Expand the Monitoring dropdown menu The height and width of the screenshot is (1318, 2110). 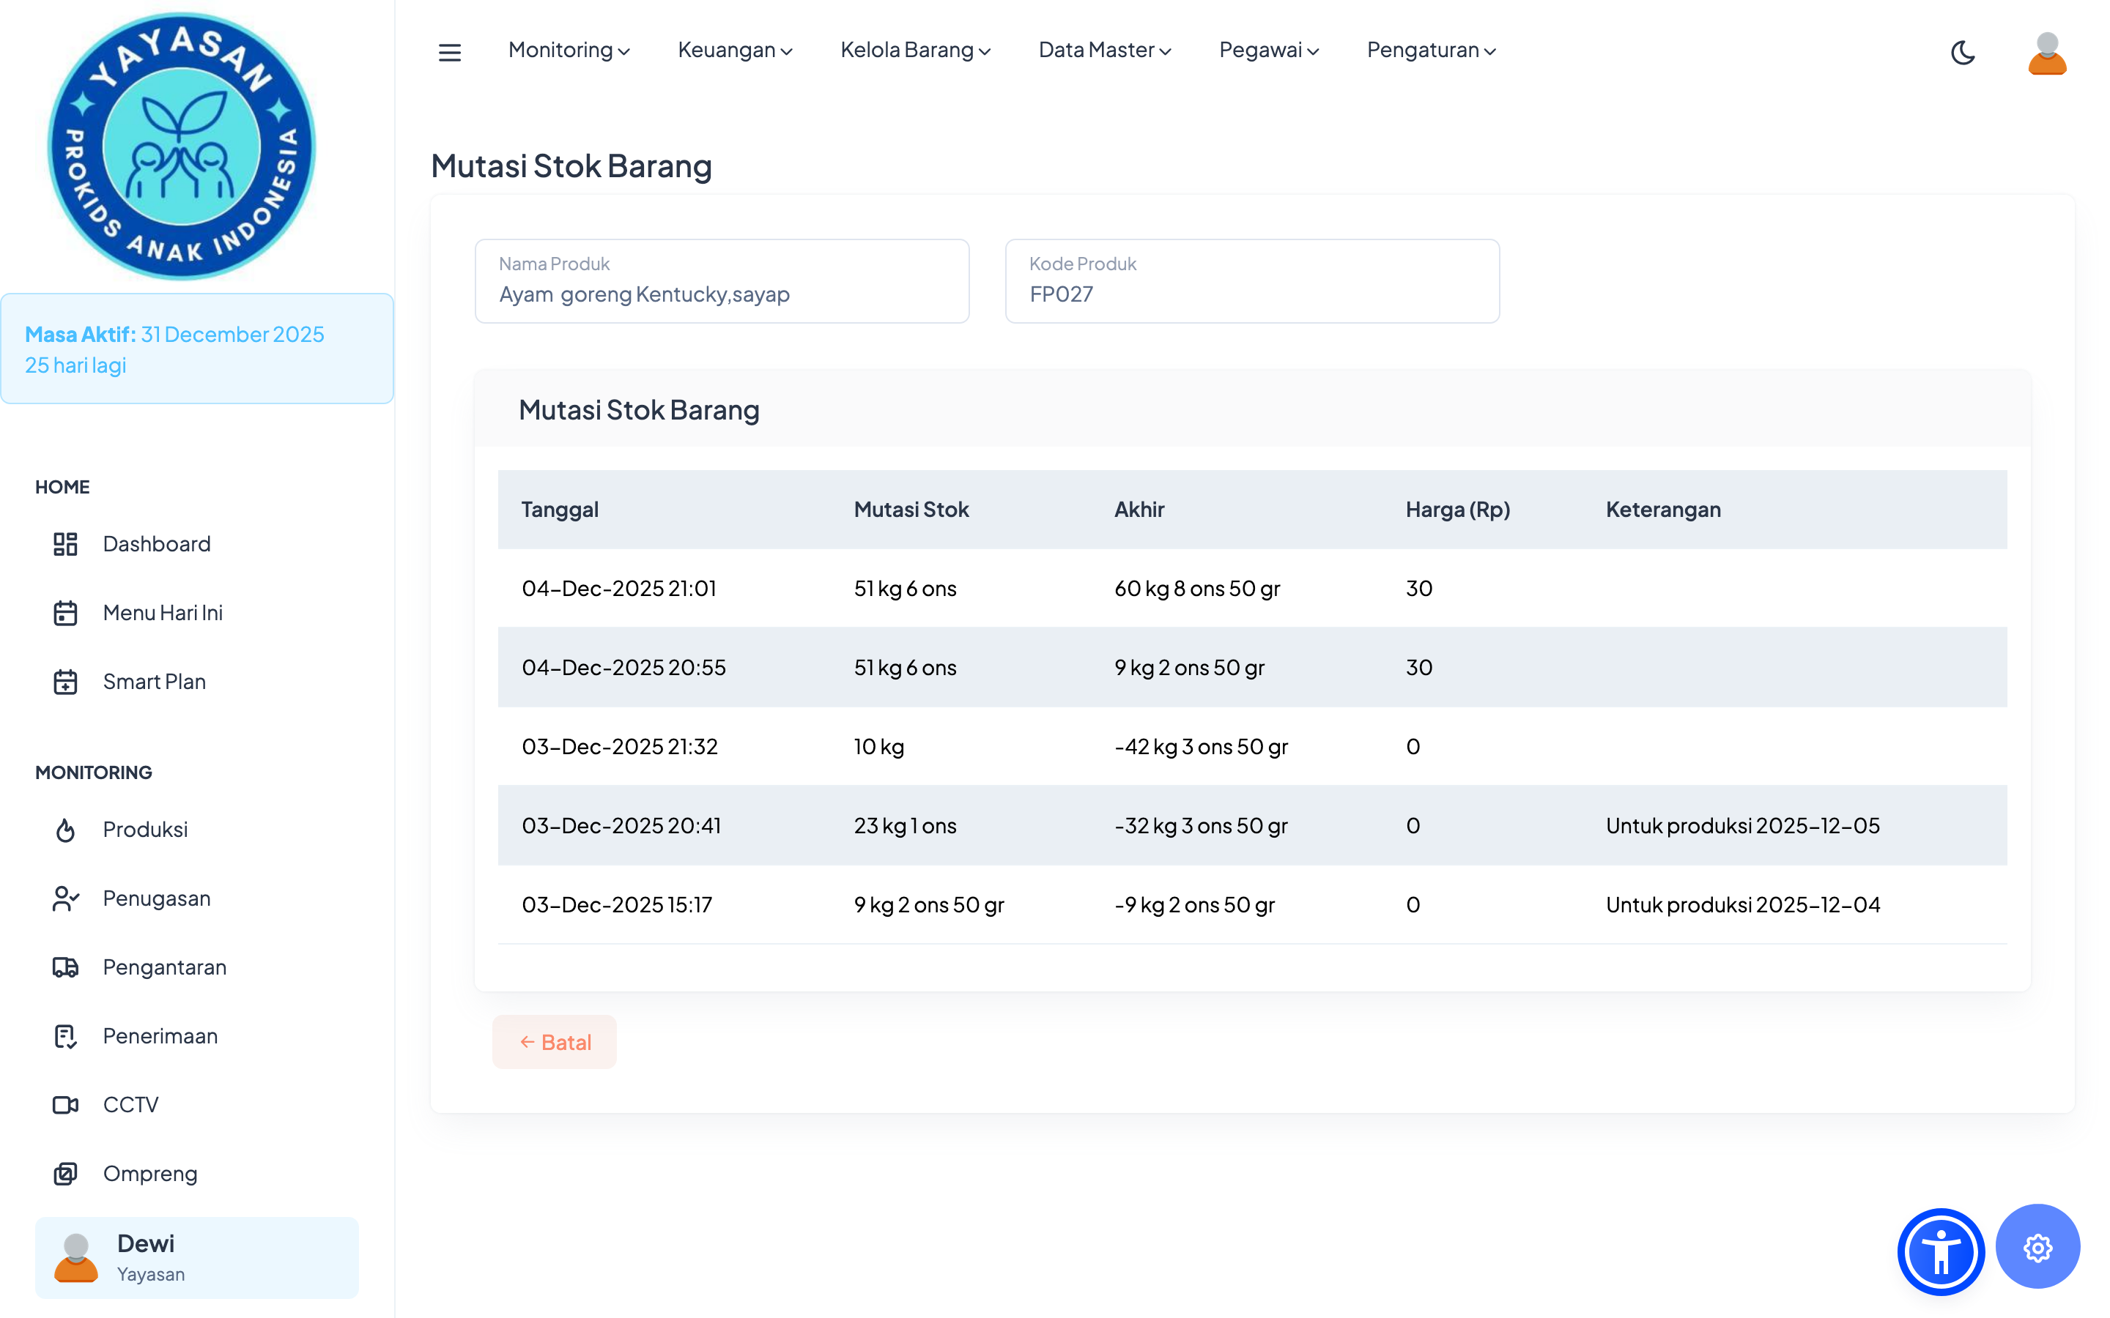pos(569,51)
